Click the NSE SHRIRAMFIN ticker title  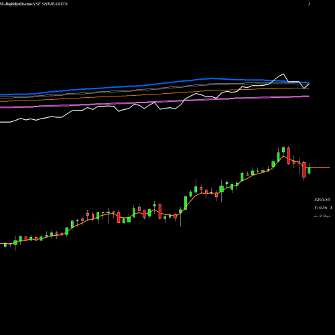click(50, 4)
